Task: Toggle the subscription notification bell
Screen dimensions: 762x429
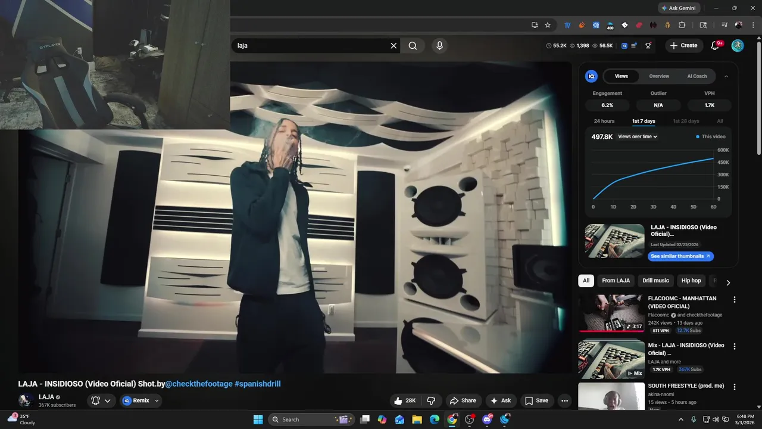Action: (x=95, y=400)
